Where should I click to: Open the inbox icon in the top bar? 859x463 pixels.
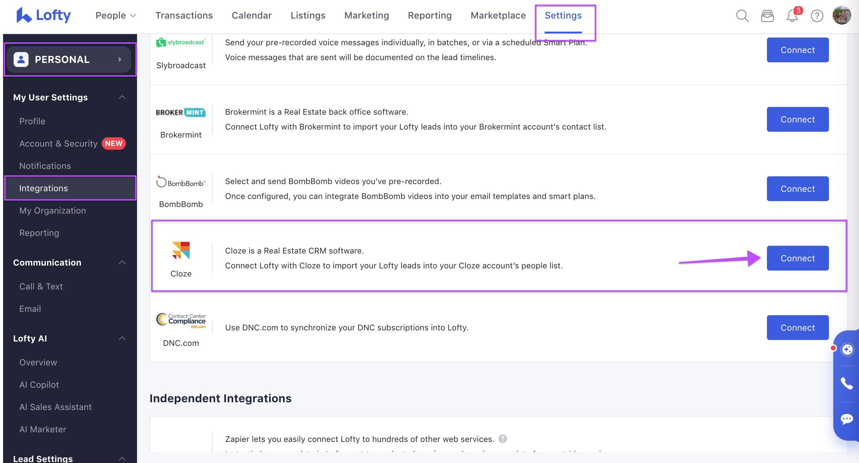click(767, 16)
